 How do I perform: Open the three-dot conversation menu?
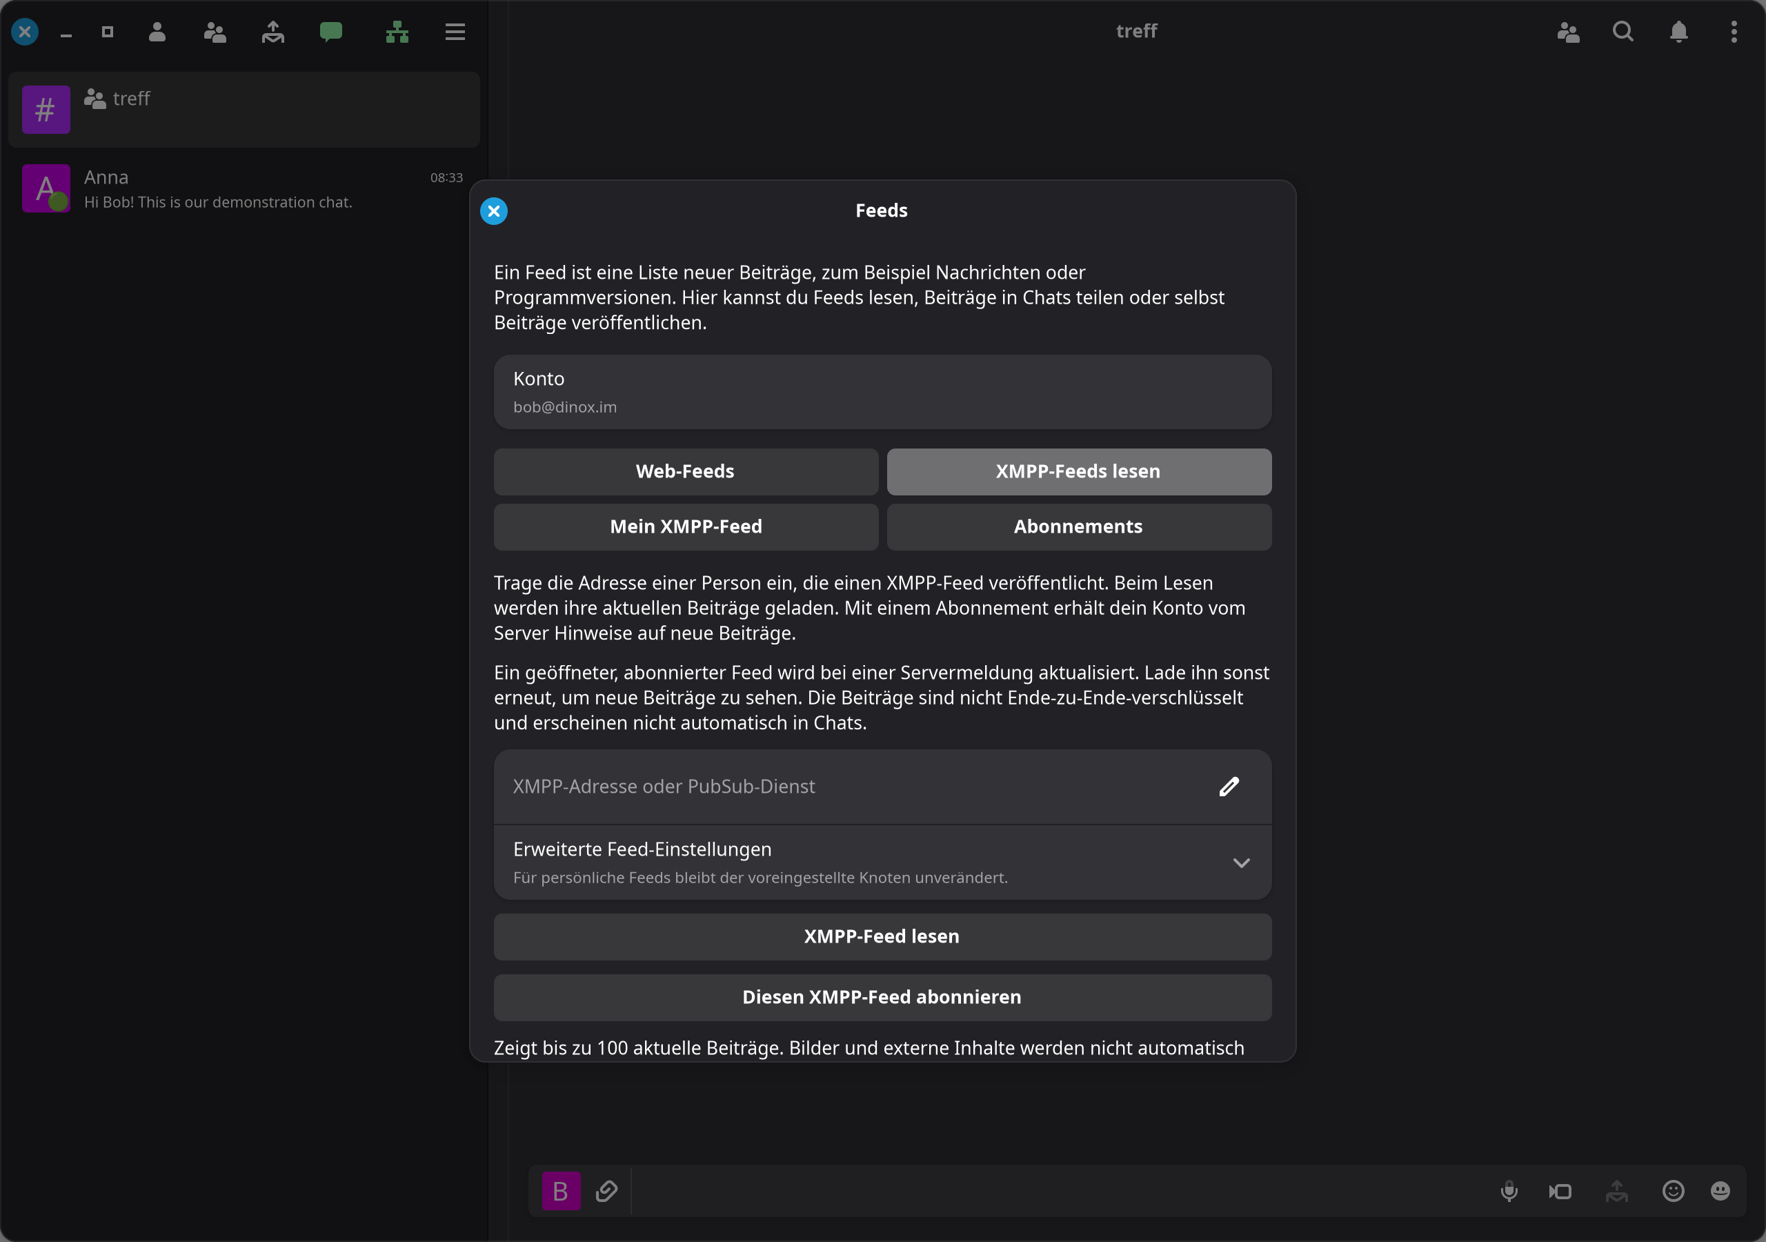[1734, 32]
